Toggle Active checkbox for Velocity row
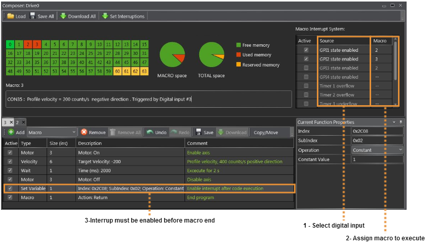435x252 pixels. 11,162
